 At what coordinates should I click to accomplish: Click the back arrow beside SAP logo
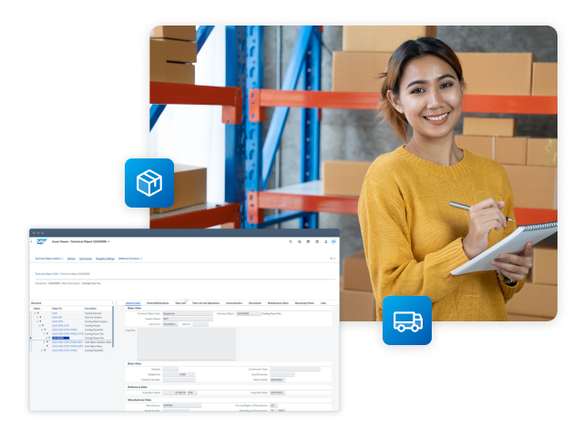point(30,241)
